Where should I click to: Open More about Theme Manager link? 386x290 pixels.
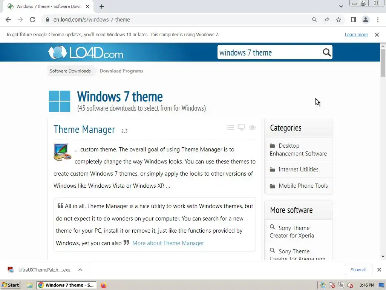[x=168, y=243]
